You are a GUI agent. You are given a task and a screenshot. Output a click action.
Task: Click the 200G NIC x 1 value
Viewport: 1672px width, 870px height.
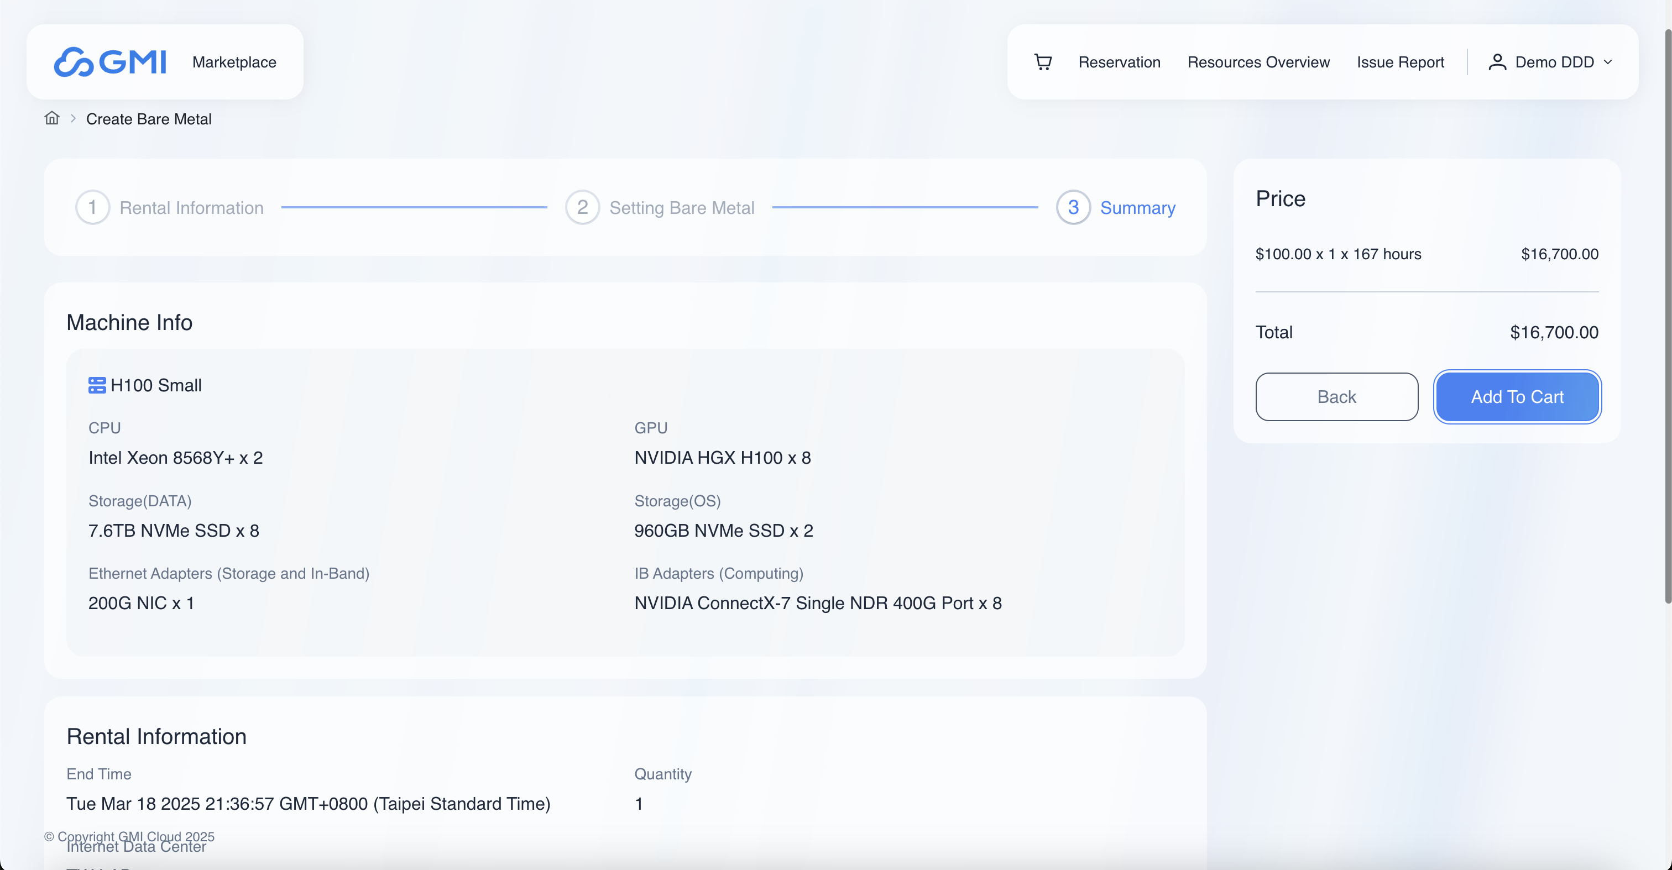(141, 604)
